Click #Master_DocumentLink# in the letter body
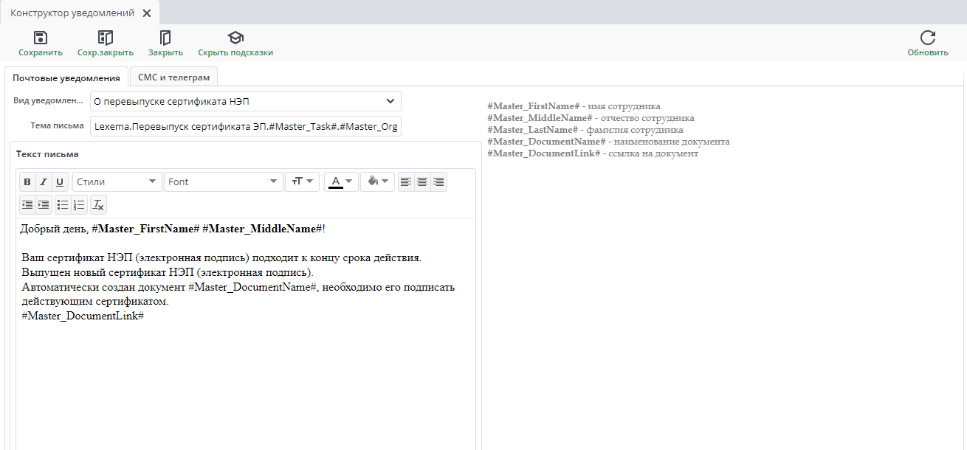 tap(83, 316)
